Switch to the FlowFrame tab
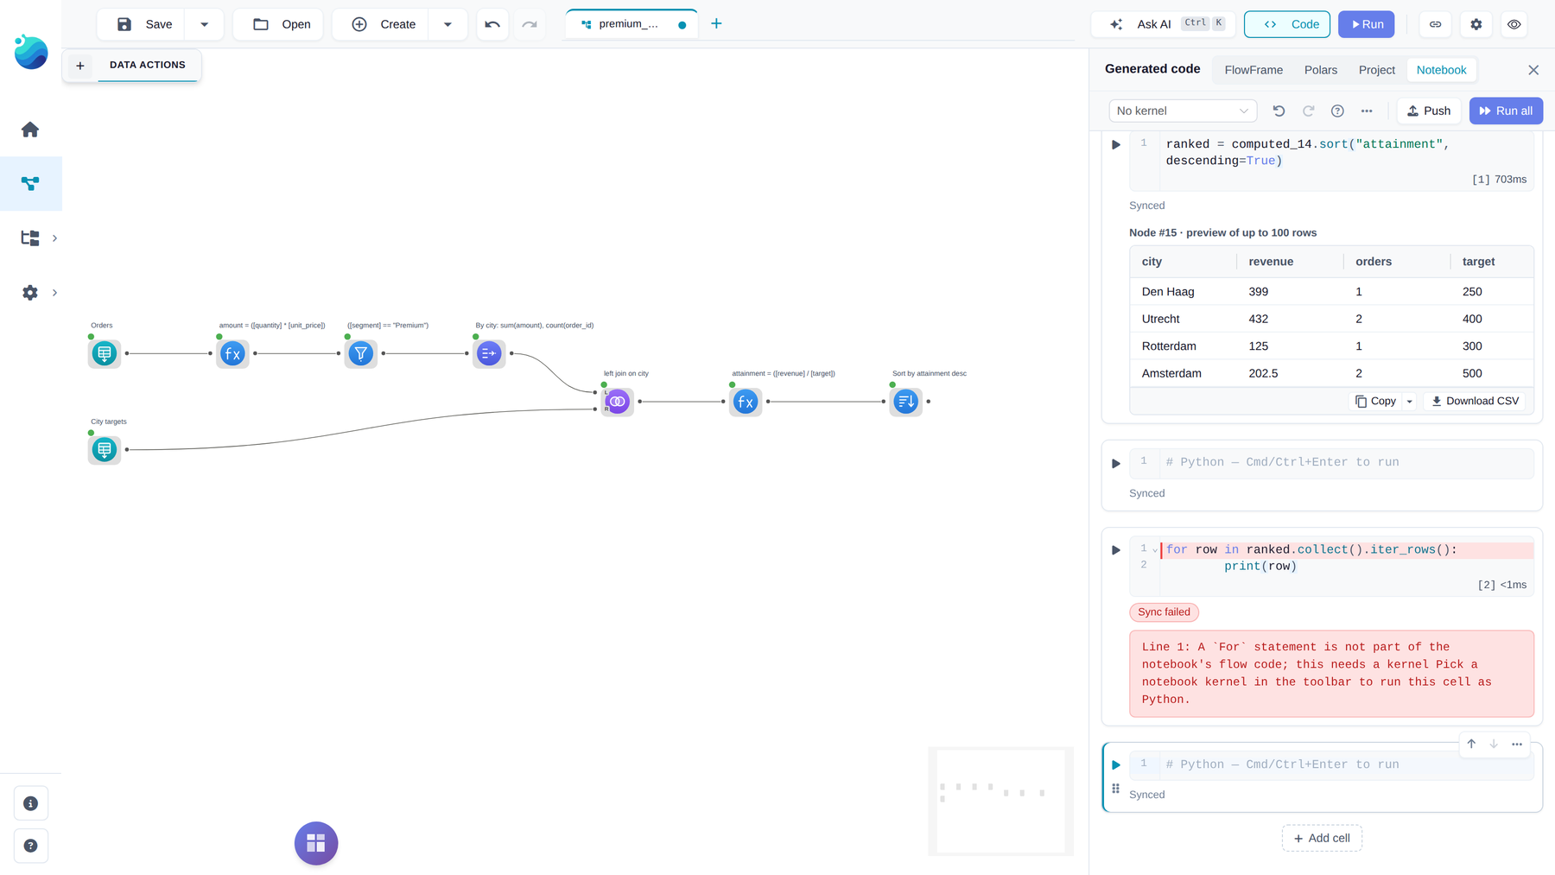The height and width of the screenshot is (875, 1555). [x=1254, y=70]
